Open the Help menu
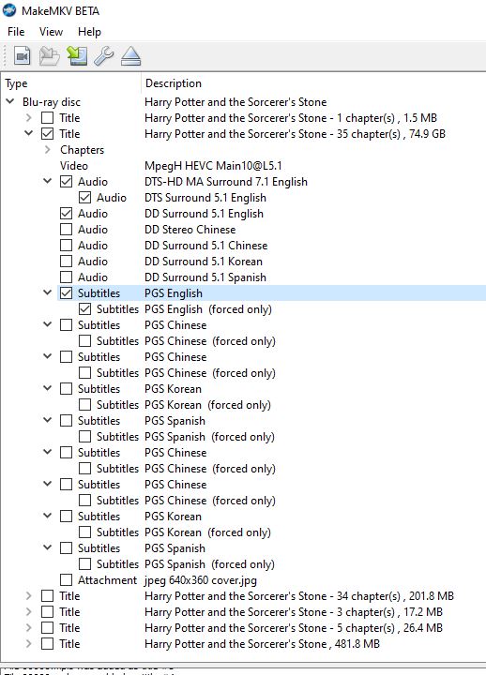Image resolution: width=486 pixels, height=675 pixels. pos(89,32)
